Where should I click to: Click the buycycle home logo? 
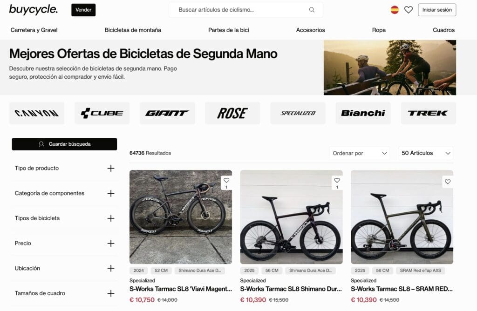34,9
